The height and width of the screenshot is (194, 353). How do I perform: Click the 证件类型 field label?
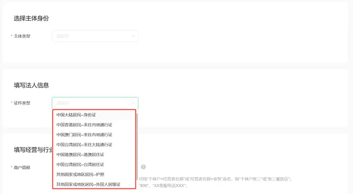[22, 103]
